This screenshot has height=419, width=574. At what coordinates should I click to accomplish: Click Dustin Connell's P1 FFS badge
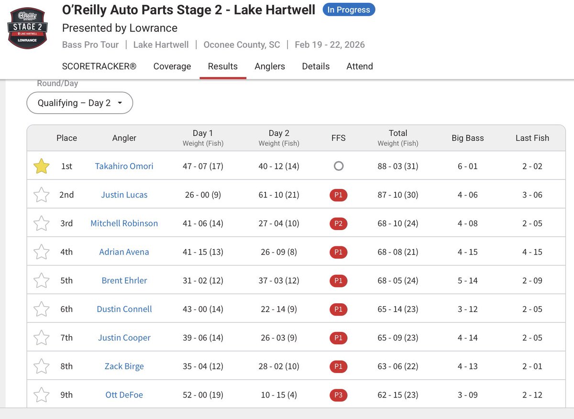pos(339,309)
